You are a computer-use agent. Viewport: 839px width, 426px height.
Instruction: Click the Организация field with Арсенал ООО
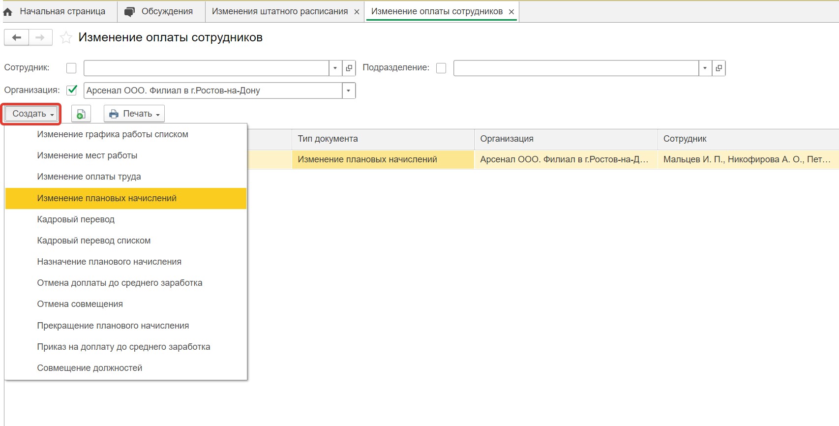click(x=213, y=91)
